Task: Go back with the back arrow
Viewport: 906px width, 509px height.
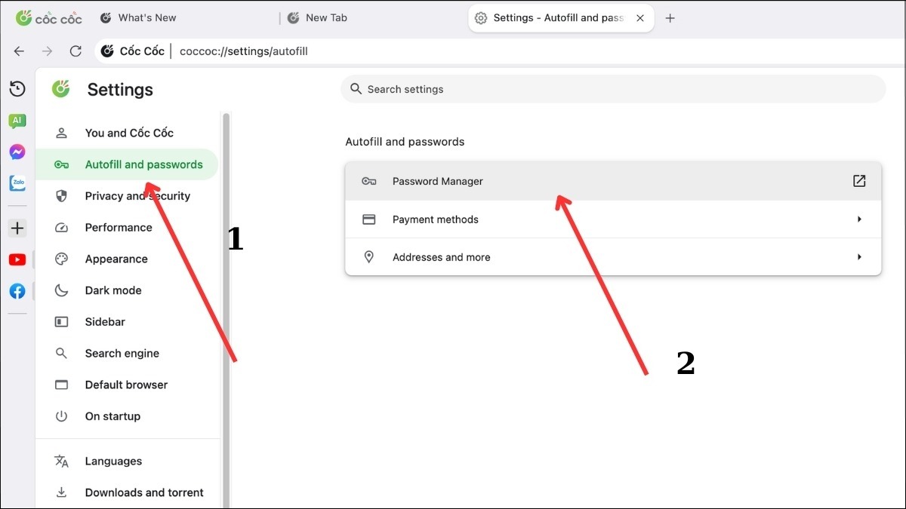Action: pyautogui.click(x=20, y=51)
